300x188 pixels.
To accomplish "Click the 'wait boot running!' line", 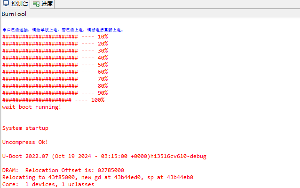I will coord(32,107).
